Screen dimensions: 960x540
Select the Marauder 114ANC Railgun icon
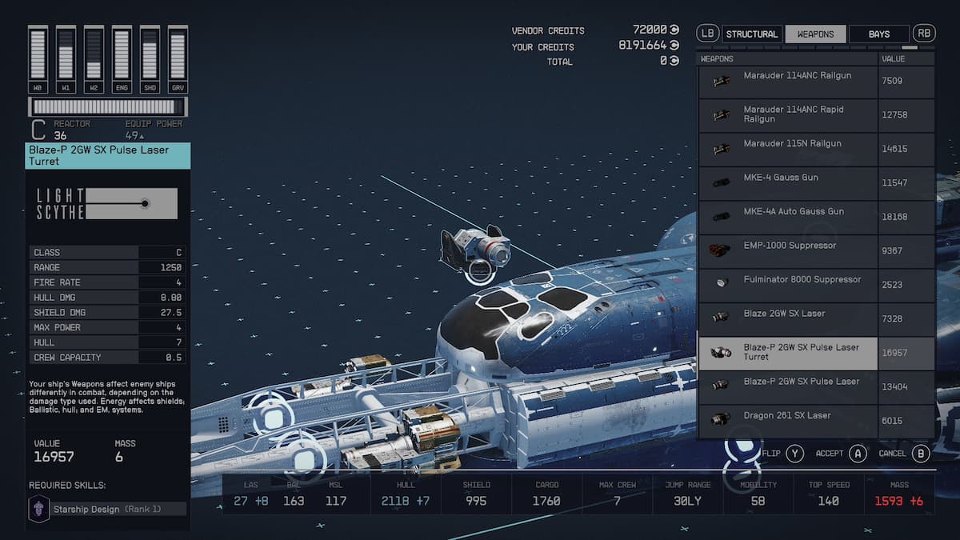click(x=721, y=81)
